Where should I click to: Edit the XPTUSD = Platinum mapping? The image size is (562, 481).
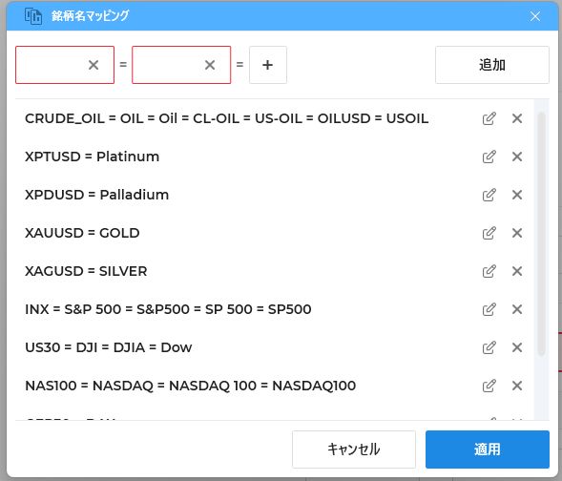[489, 157]
